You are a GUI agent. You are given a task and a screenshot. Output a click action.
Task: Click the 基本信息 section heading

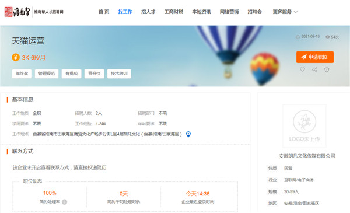(23, 100)
